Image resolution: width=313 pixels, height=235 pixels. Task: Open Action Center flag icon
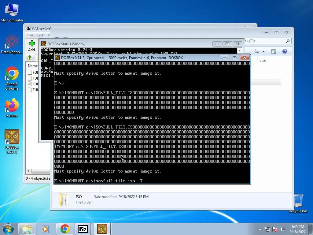coord(275,229)
